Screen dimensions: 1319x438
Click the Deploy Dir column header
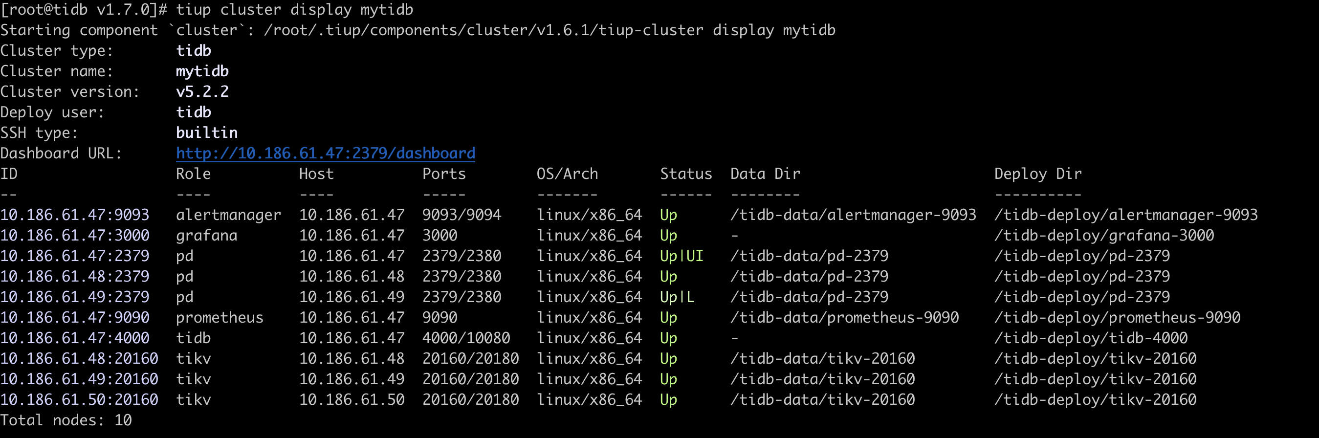(1037, 174)
